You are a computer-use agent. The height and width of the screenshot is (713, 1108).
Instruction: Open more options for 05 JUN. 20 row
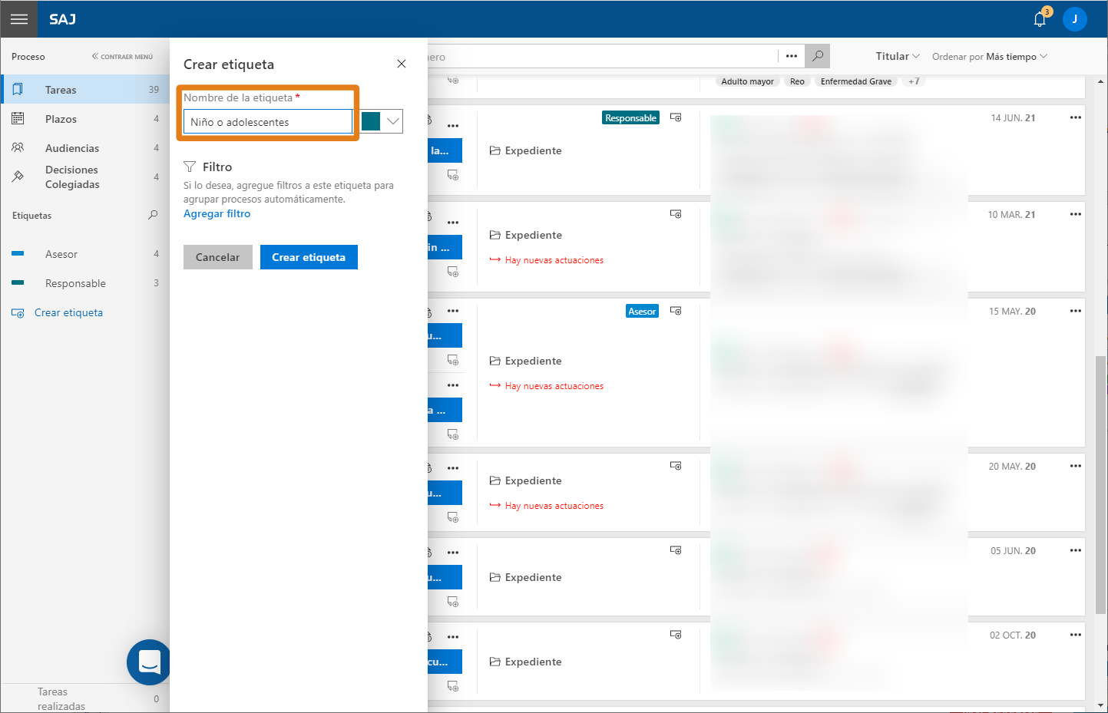(1075, 550)
